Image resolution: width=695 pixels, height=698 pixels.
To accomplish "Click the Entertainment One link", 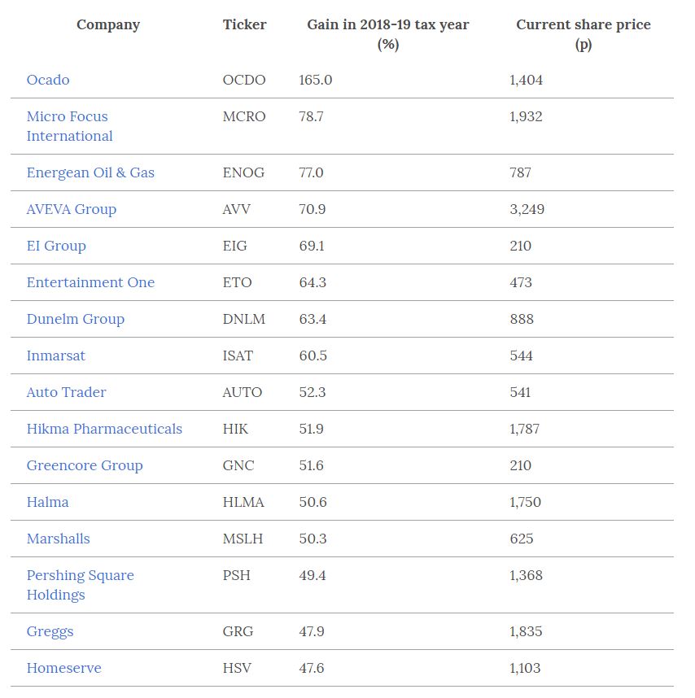I will coord(90,282).
